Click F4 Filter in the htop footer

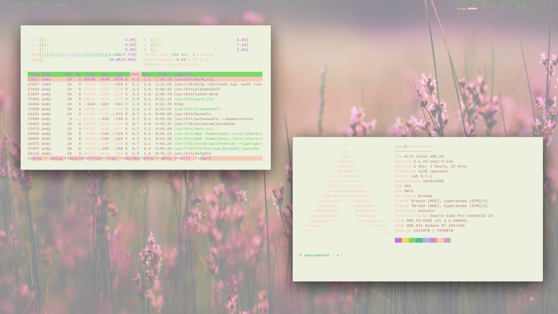pyautogui.click(x=93, y=159)
